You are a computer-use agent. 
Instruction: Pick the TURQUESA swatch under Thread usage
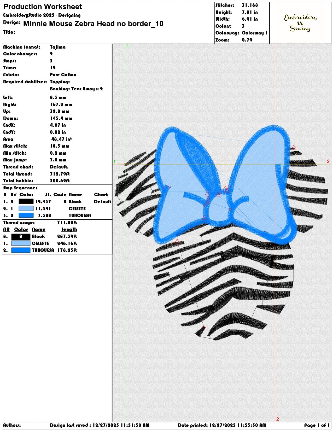(x=21, y=250)
